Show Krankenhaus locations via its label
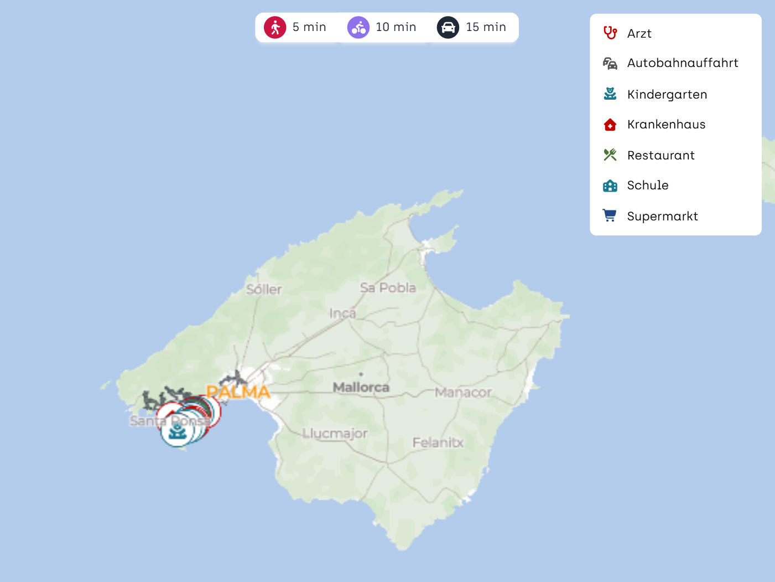 click(666, 125)
